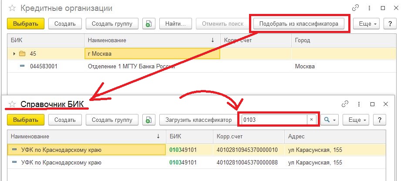Click Подобрать из классификатора button

[299, 23]
